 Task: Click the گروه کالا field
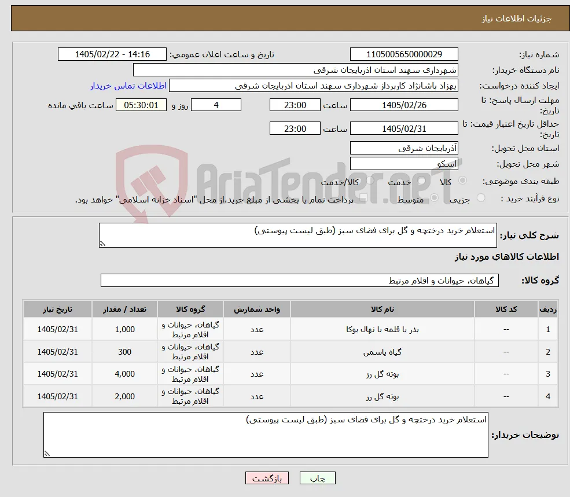(x=300, y=280)
